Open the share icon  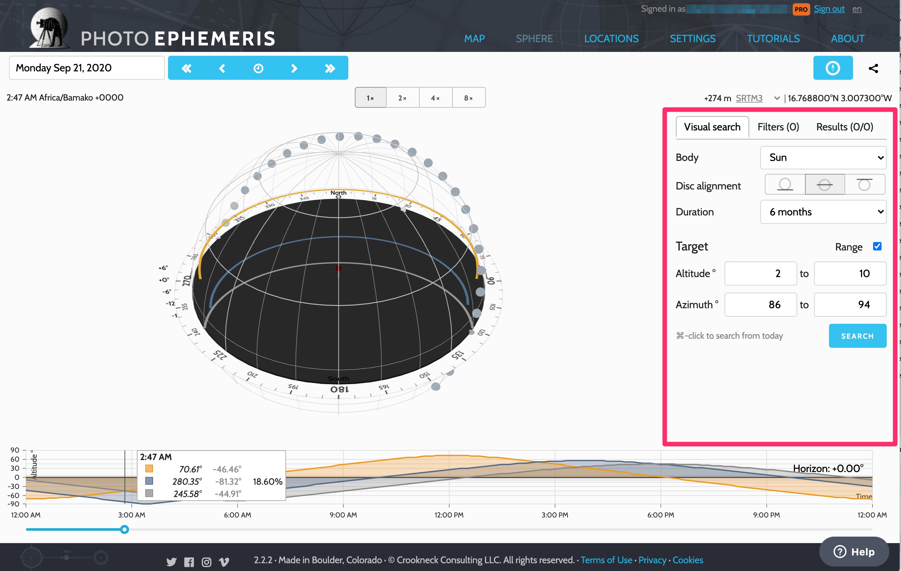click(873, 68)
